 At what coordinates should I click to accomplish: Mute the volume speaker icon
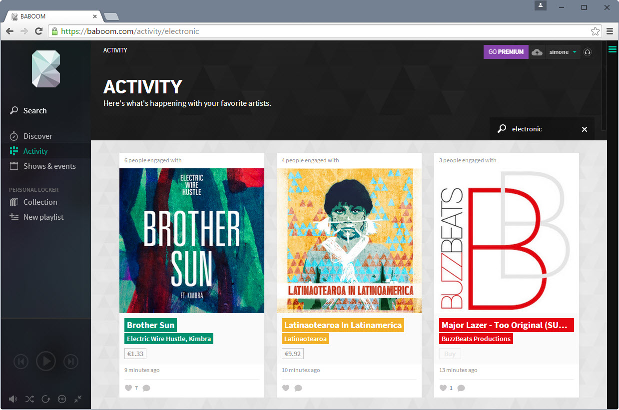pos(13,399)
